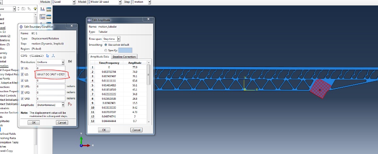Open the Distribution Uniform dropdown
378x154 pixels.
[50, 62]
